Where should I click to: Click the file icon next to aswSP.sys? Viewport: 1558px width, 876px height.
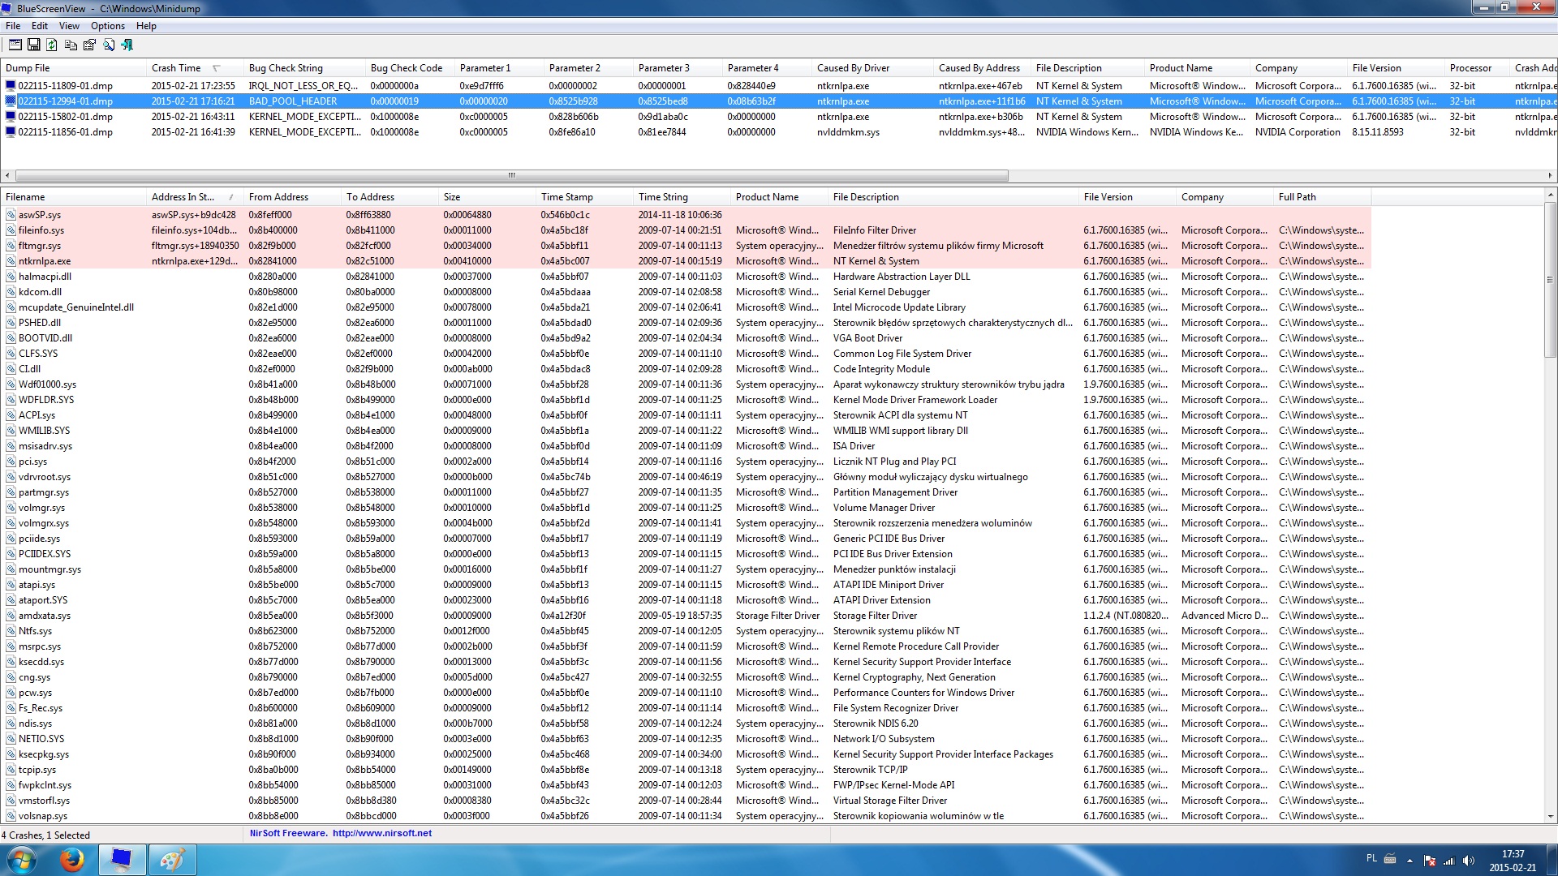click(x=11, y=215)
